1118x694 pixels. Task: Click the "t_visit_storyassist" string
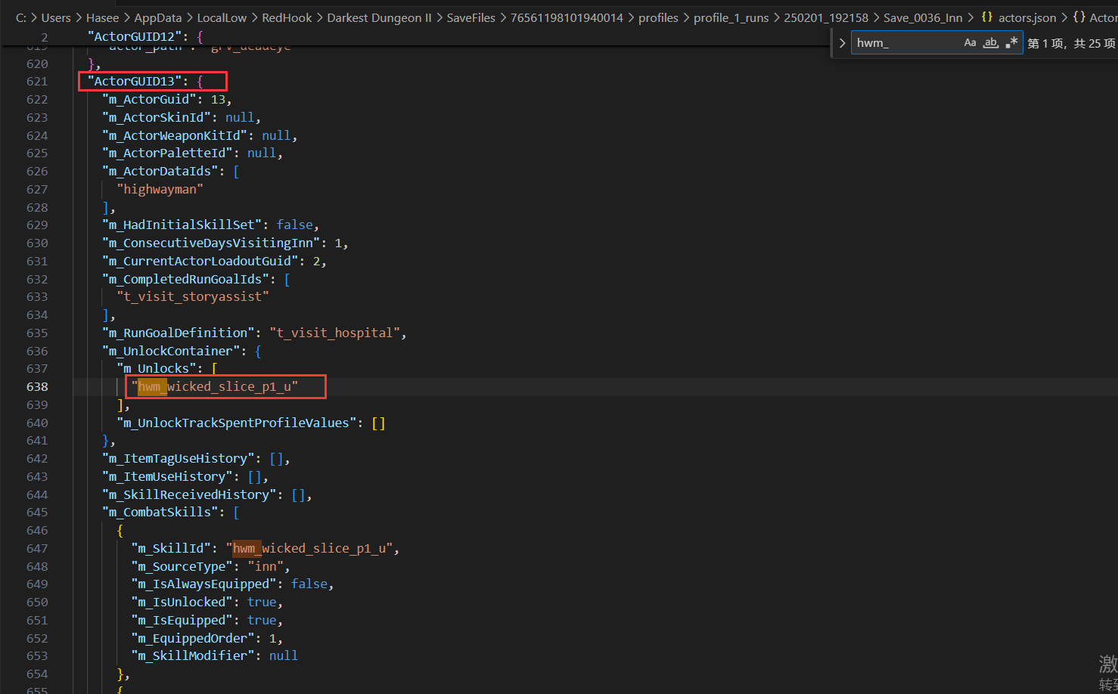(193, 297)
